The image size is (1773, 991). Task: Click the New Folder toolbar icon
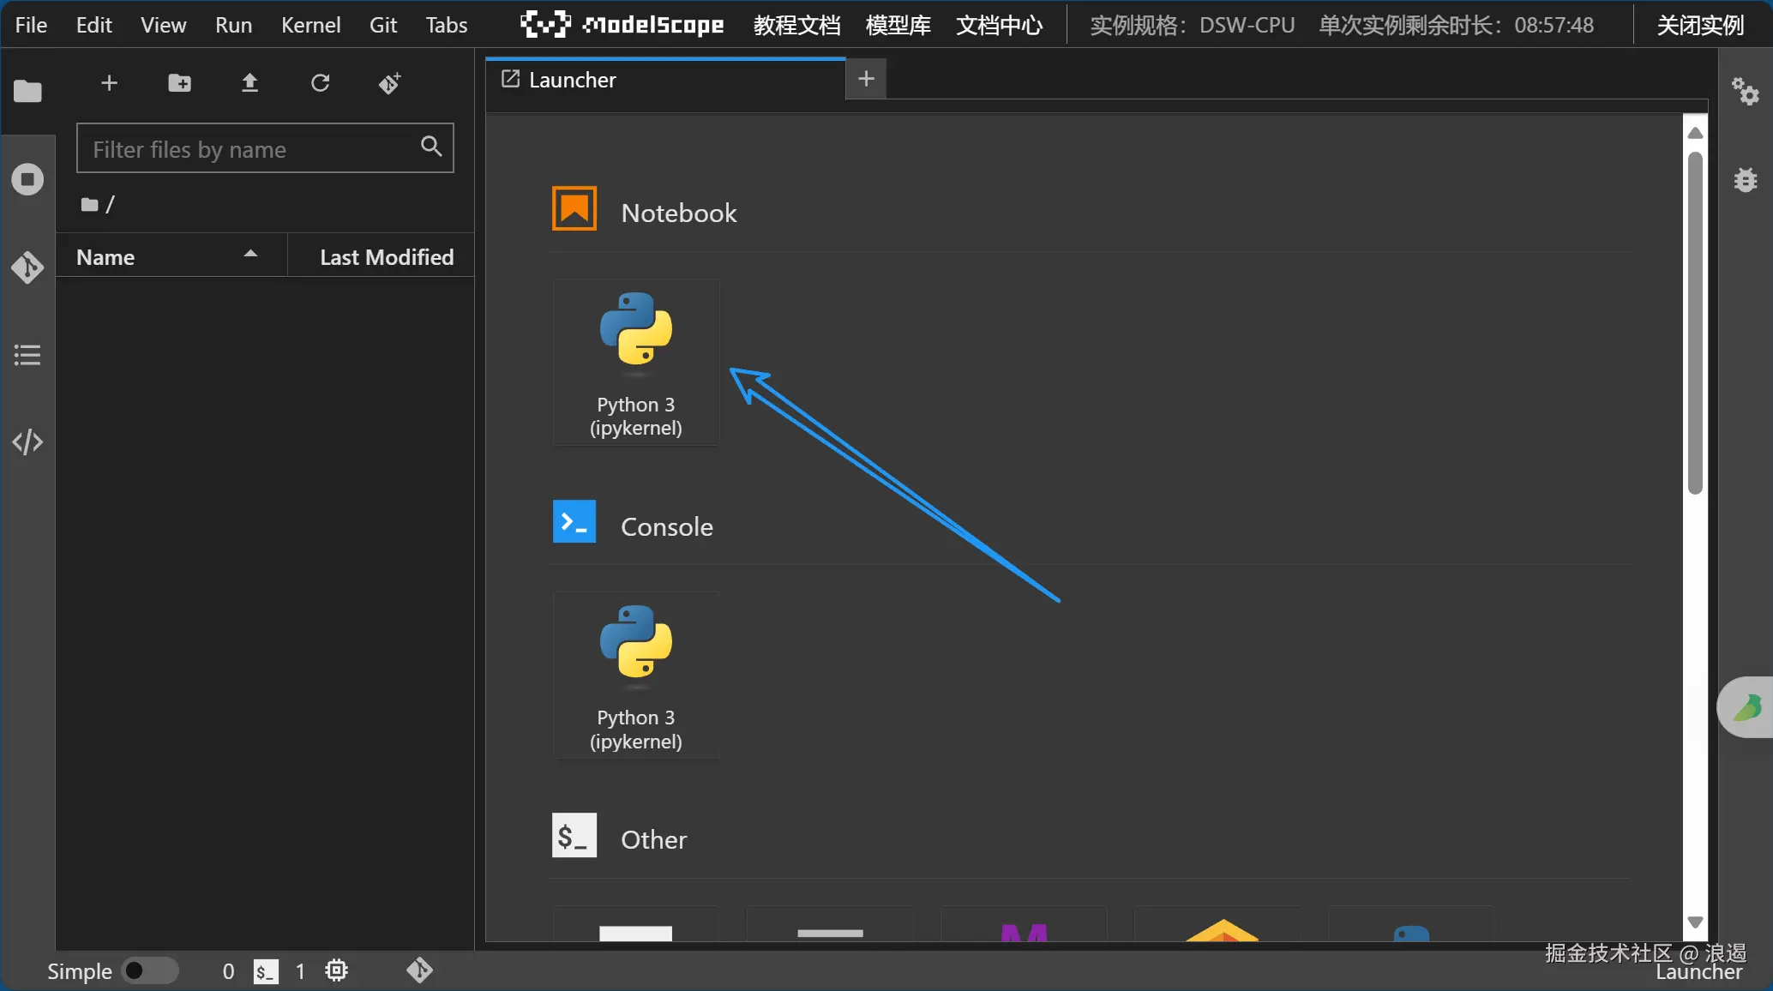coord(179,83)
